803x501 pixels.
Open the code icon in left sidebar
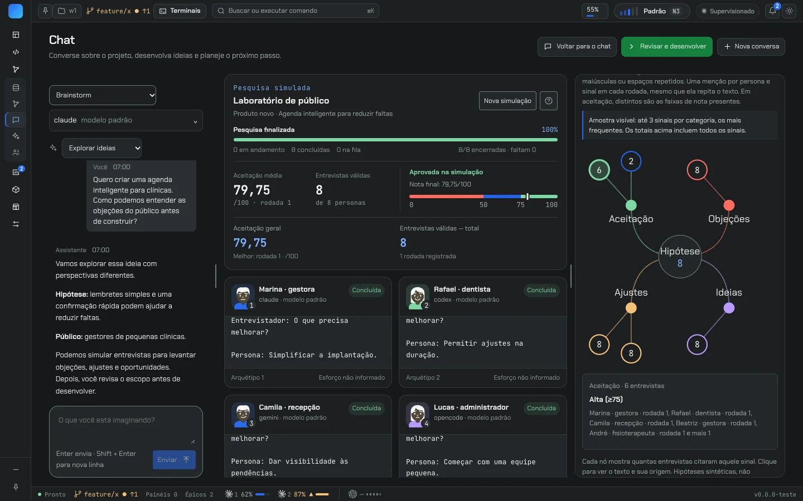pos(16,52)
